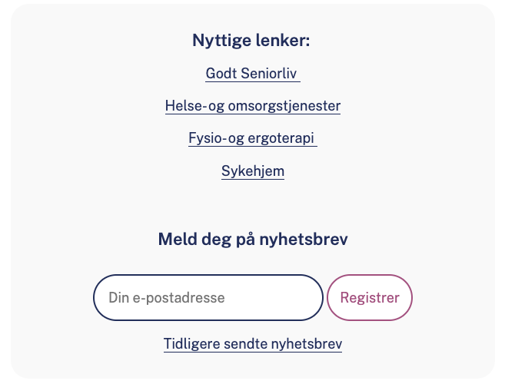This screenshot has width=505, height=384.
Task: Click the link below the email field
Action: tap(252, 344)
